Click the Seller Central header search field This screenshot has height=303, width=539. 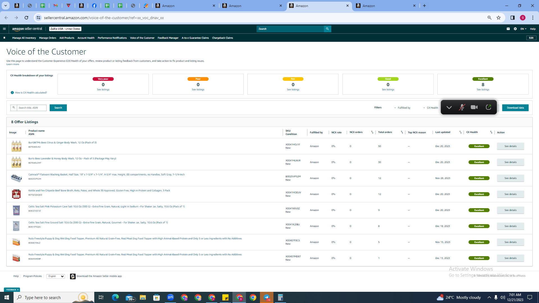[x=290, y=29]
